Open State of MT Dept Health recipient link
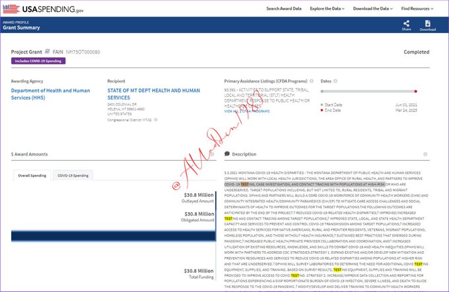449x292 pixels. (x=153, y=92)
